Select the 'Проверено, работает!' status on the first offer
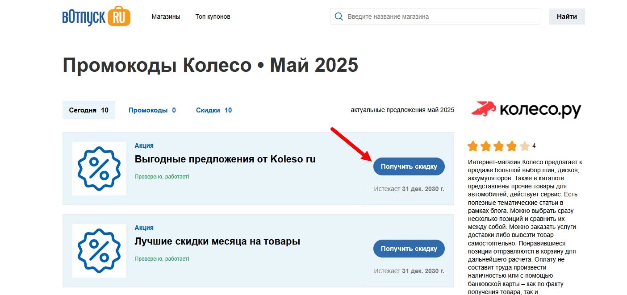This screenshot has height=295, width=627. point(161,176)
